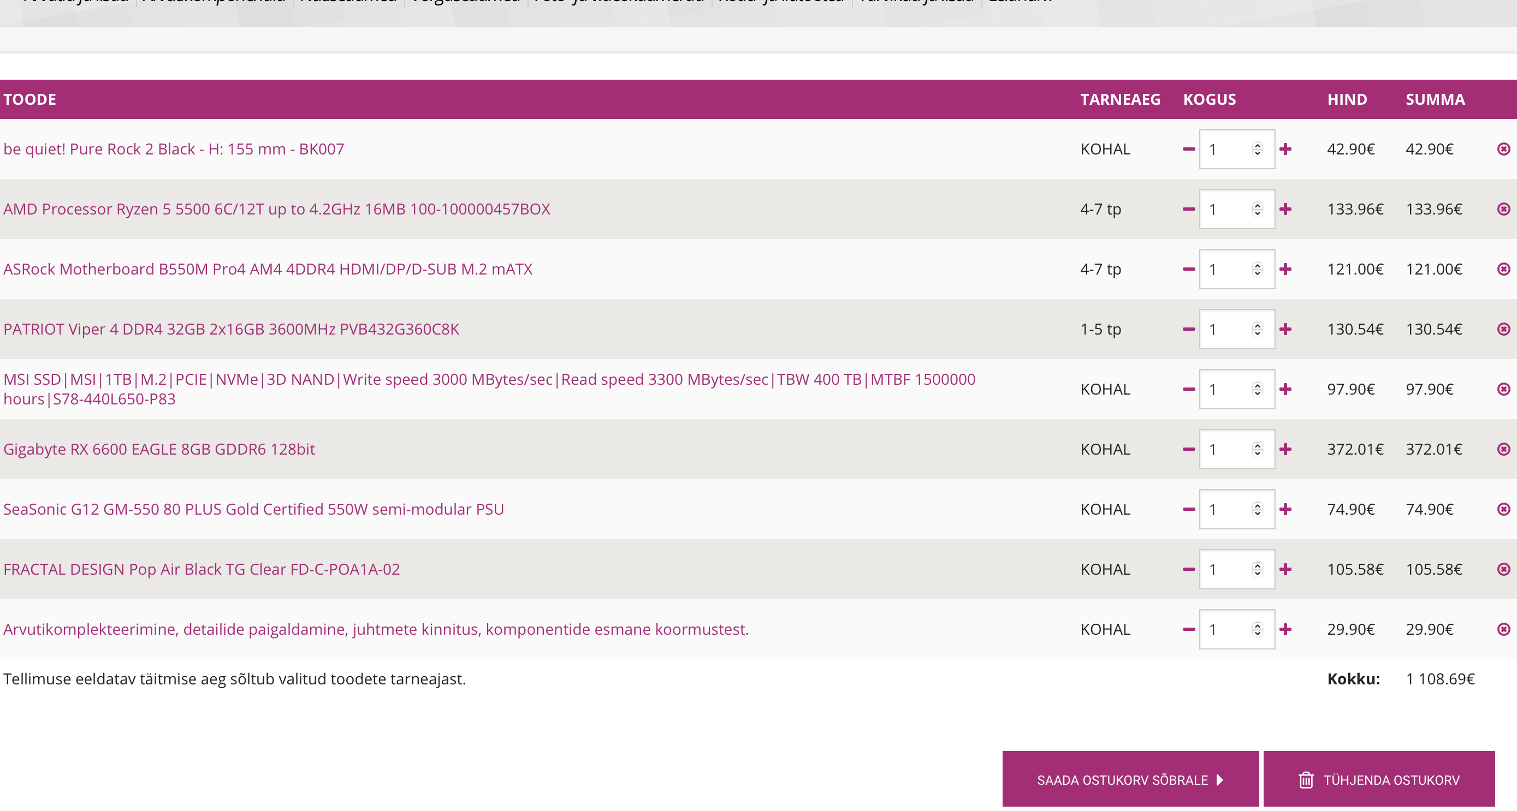Viewport: 1517px width, 811px height.
Task: Remove Gigabyte RX 6600 EAGLE from cart
Action: coord(1503,450)
